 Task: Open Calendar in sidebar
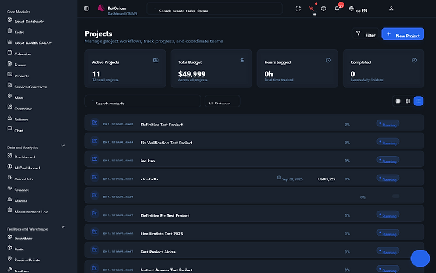[23, 54]
